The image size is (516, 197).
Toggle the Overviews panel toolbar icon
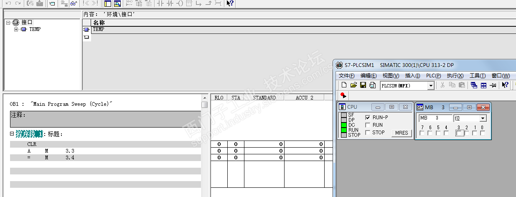click(108, 3)
